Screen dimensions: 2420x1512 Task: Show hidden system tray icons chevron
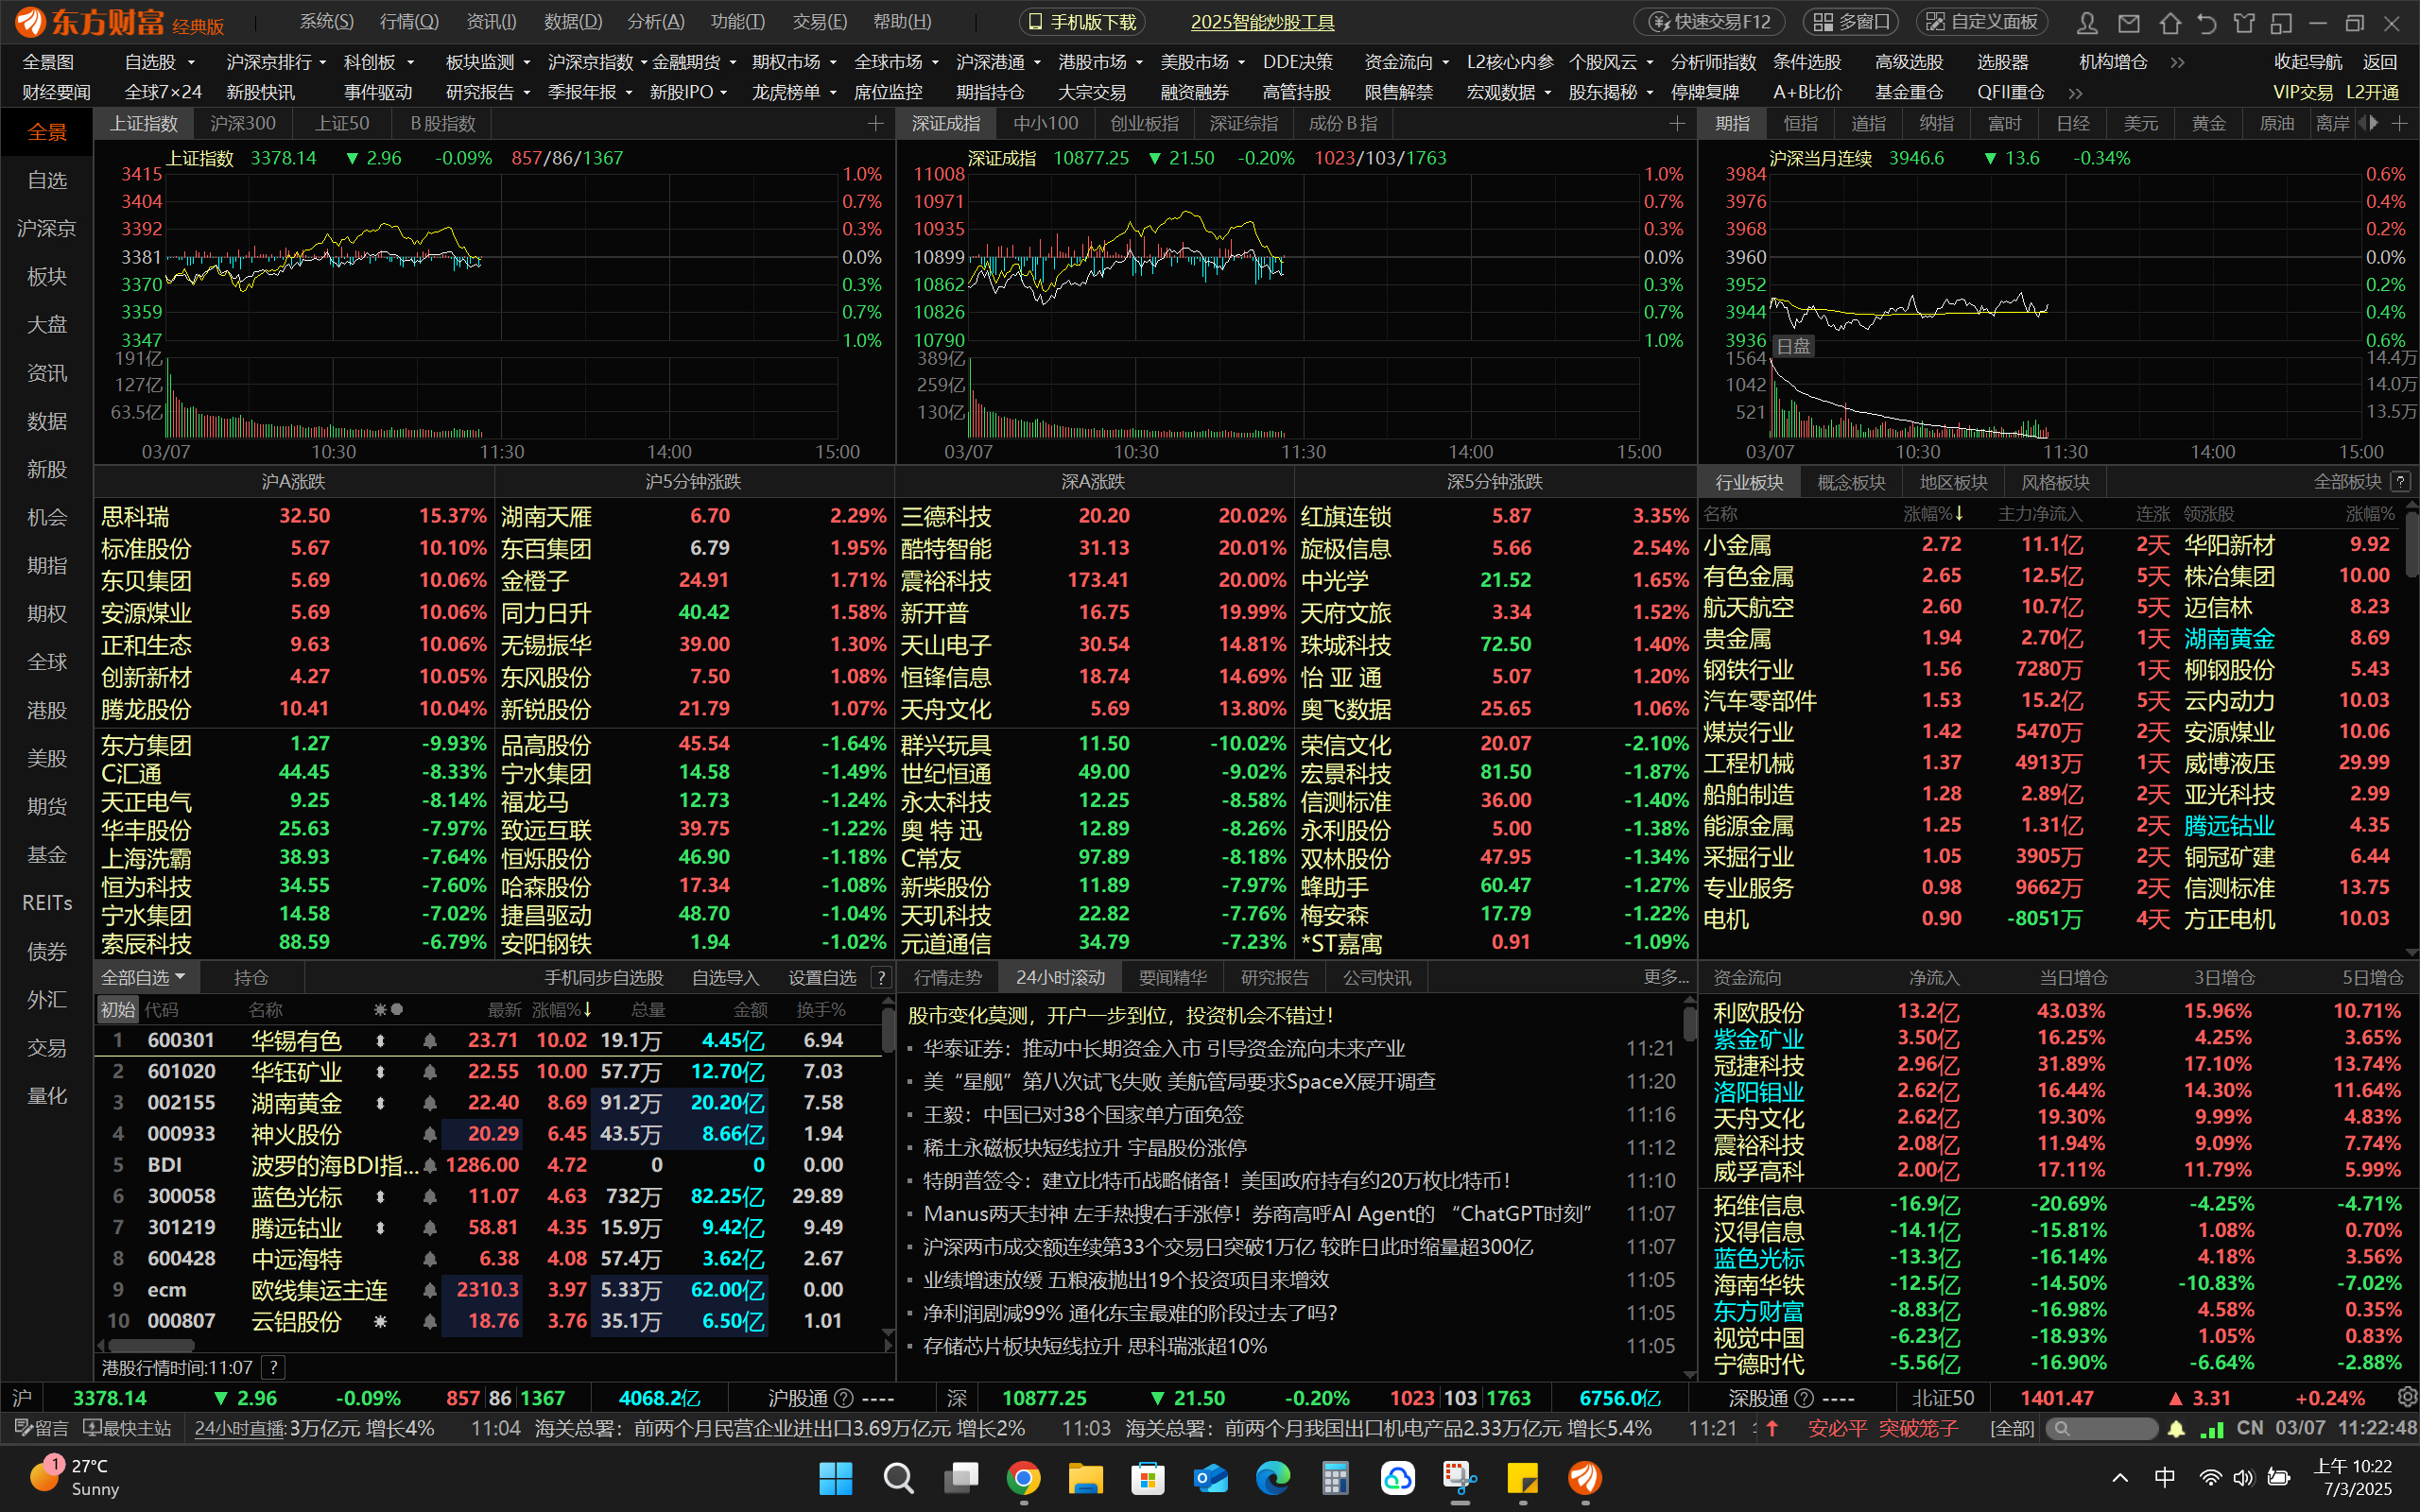click(x=2119, y=1478)
